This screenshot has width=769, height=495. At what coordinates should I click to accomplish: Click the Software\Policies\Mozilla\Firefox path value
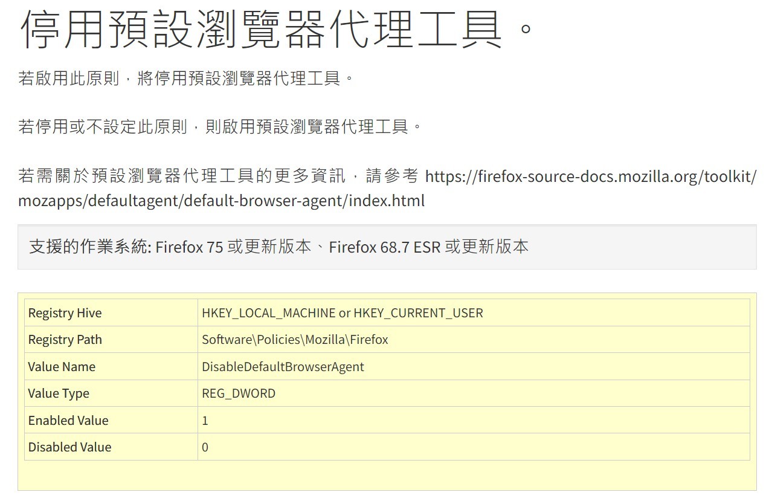[295, 340]
